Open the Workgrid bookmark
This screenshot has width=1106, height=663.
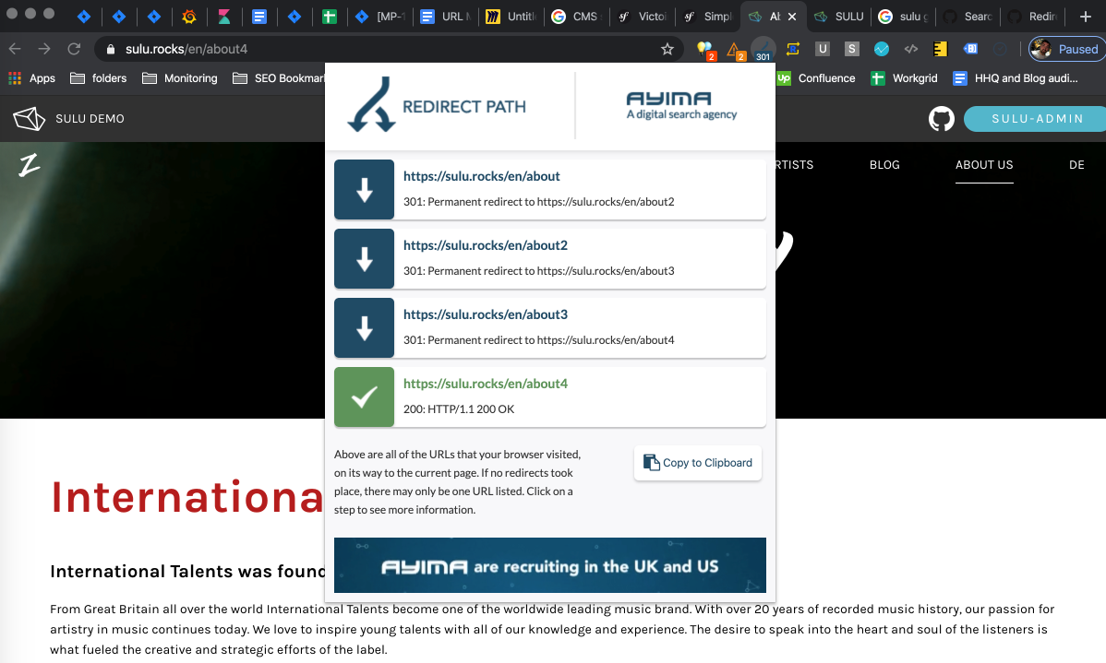pyautogui.click(x=904, y=78)
